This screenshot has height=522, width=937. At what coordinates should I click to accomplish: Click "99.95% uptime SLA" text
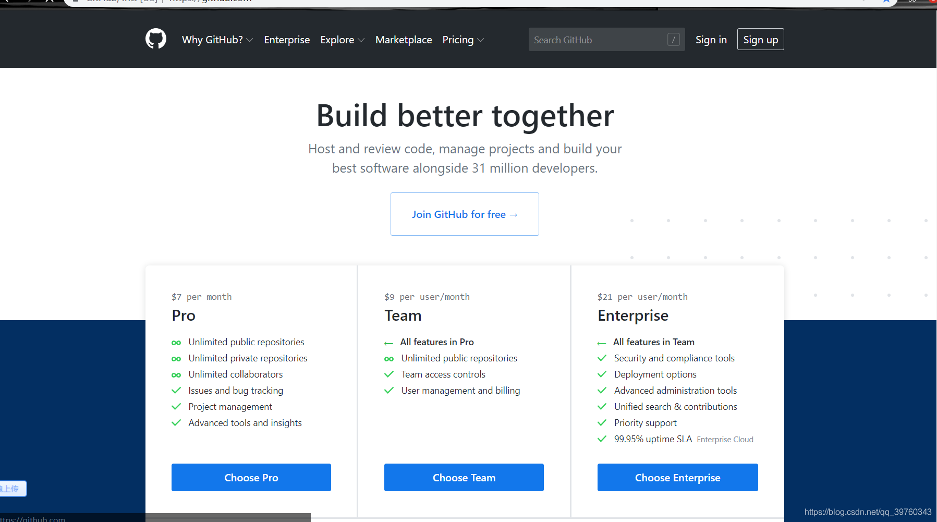click(x=653, y=439)
